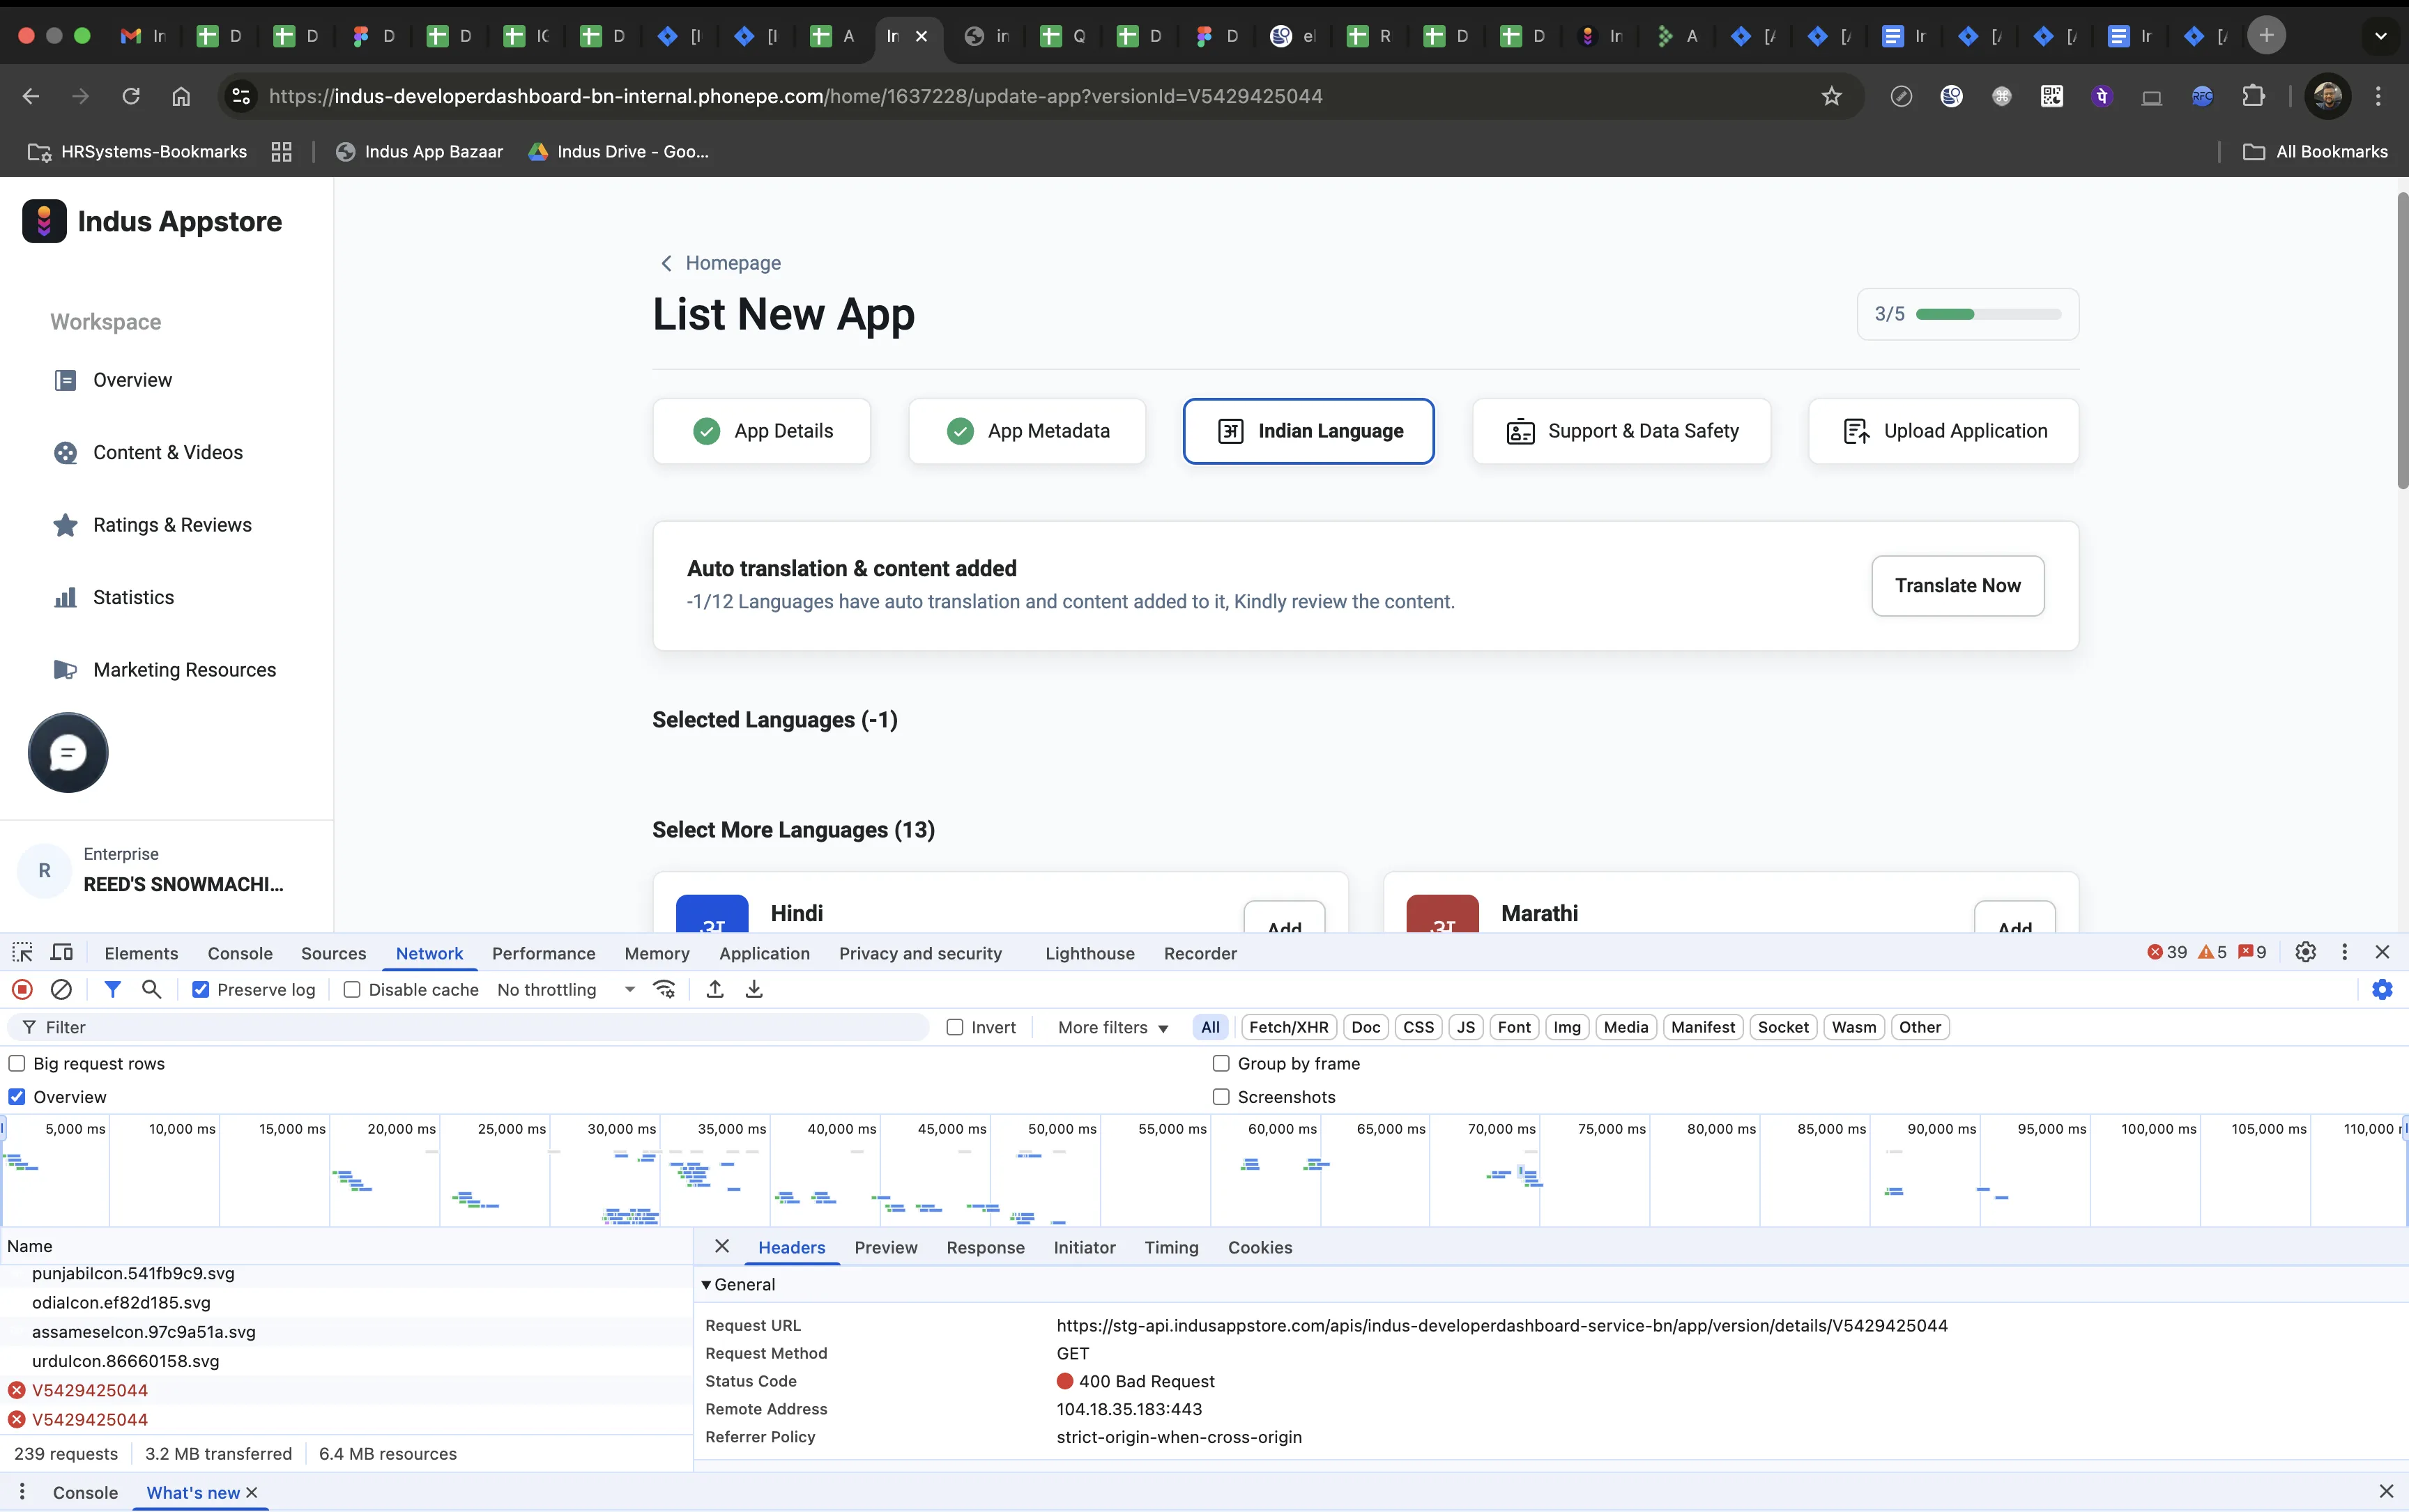Viewport: 2409px width, 1512px height.
Task: Switch to the Console DevTools tab
Action: click(240, 954)
